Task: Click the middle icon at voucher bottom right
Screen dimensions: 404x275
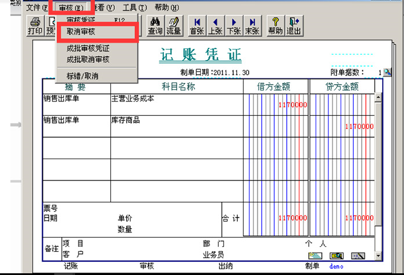Action: (336, 256)
